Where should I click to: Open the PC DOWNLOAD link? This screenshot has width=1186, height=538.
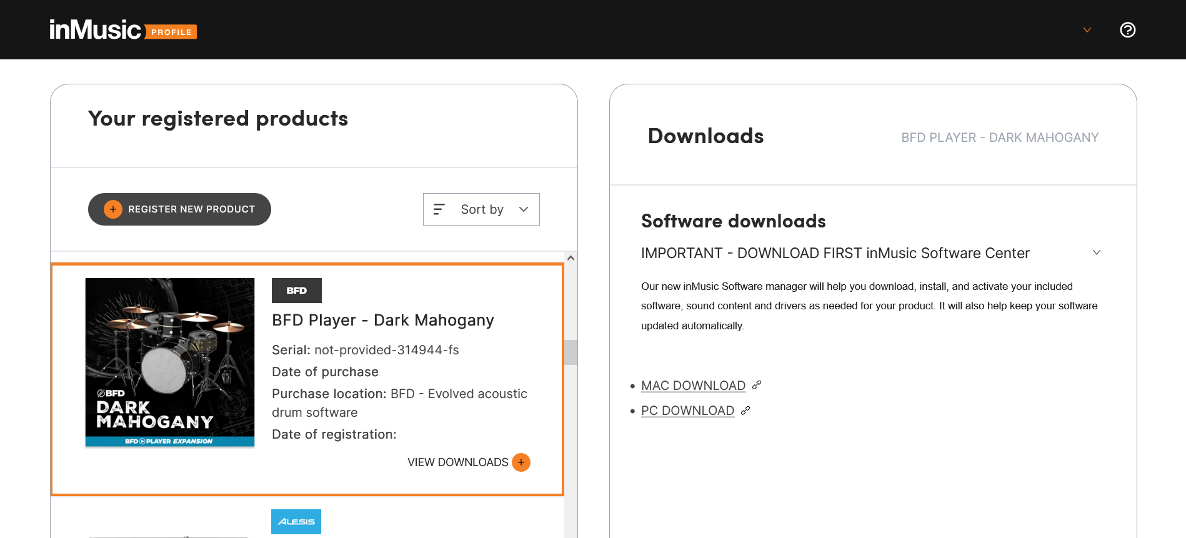pos(687,411)
